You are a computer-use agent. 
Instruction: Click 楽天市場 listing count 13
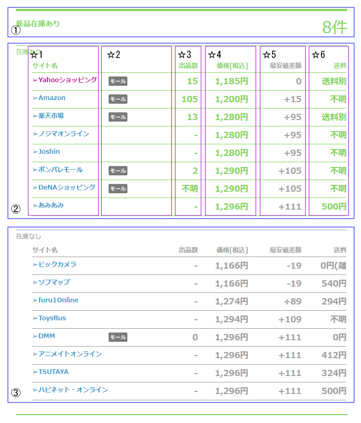click(192, 117)
